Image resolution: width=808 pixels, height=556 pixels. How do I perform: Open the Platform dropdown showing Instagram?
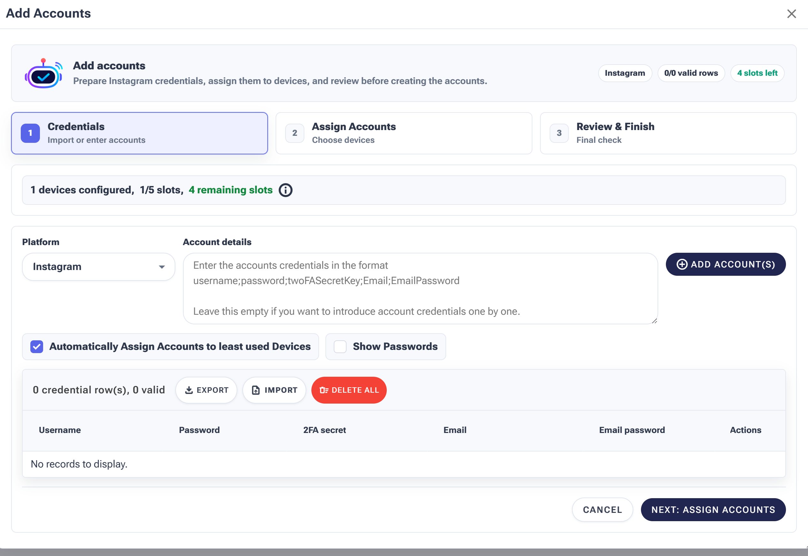click(x=98, y=267)
